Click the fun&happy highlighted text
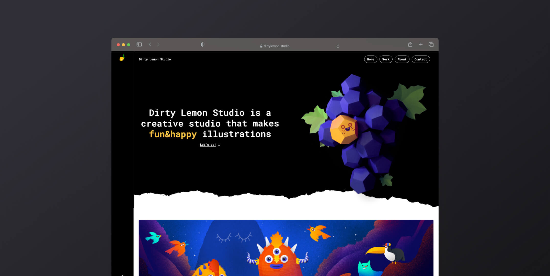This screenshot has height=276, width=550. point(173,134)
